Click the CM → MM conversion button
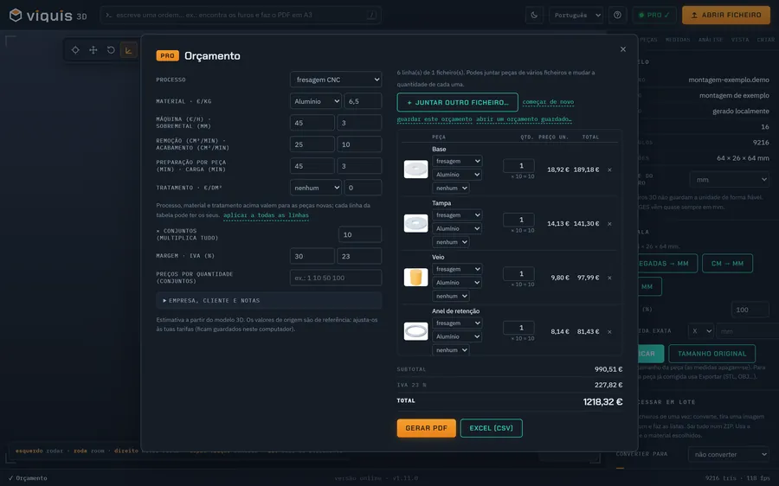Image resolution: width=779 pixels, height=486 pixels. [727, 263]
